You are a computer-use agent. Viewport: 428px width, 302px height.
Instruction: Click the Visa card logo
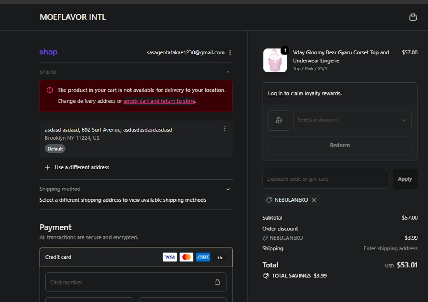pyautogui.click(x=170, y=257)
